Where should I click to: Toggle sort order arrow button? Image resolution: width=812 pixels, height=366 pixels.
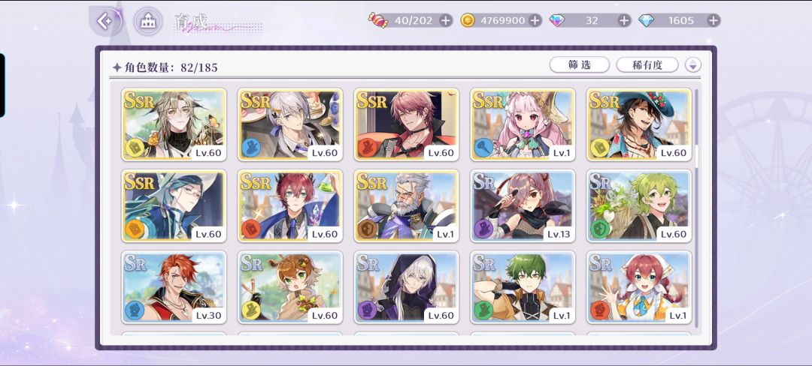[x=693, y=65]
